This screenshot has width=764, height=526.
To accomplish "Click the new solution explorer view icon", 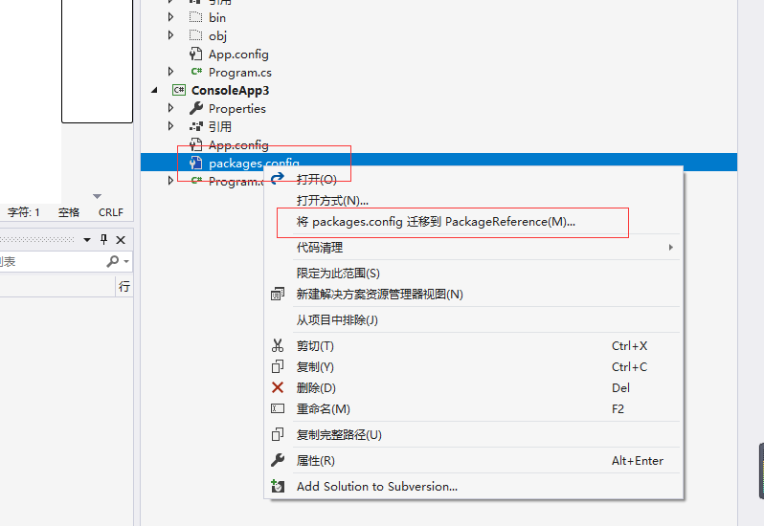I will 278,294.
